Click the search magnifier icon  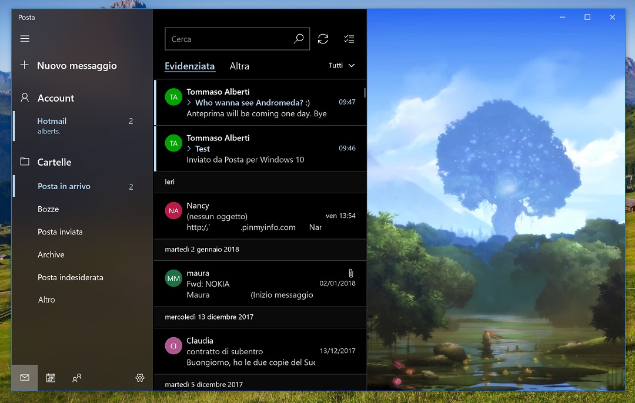(299, 39)
